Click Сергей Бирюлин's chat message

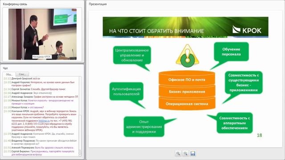[x=39, y=153]
